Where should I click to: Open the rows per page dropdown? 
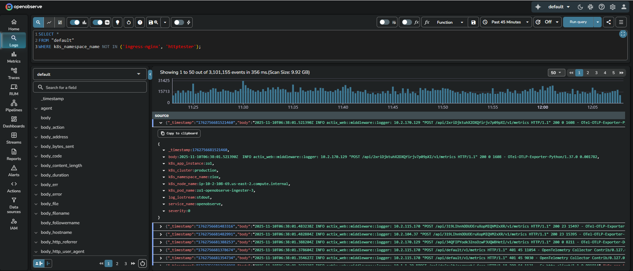coord(556,73)
